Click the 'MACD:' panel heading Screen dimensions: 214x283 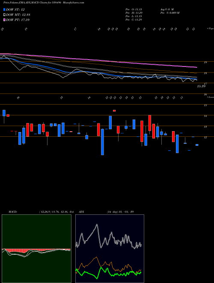pyautogui.click(x=13, y=212)
